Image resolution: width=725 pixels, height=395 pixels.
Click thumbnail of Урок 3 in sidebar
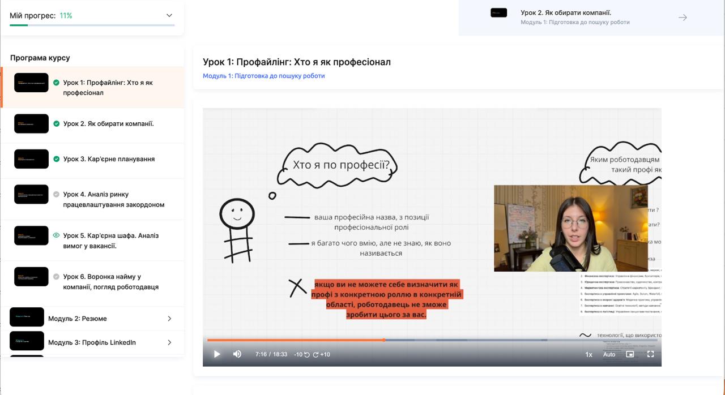coord(31,159)
